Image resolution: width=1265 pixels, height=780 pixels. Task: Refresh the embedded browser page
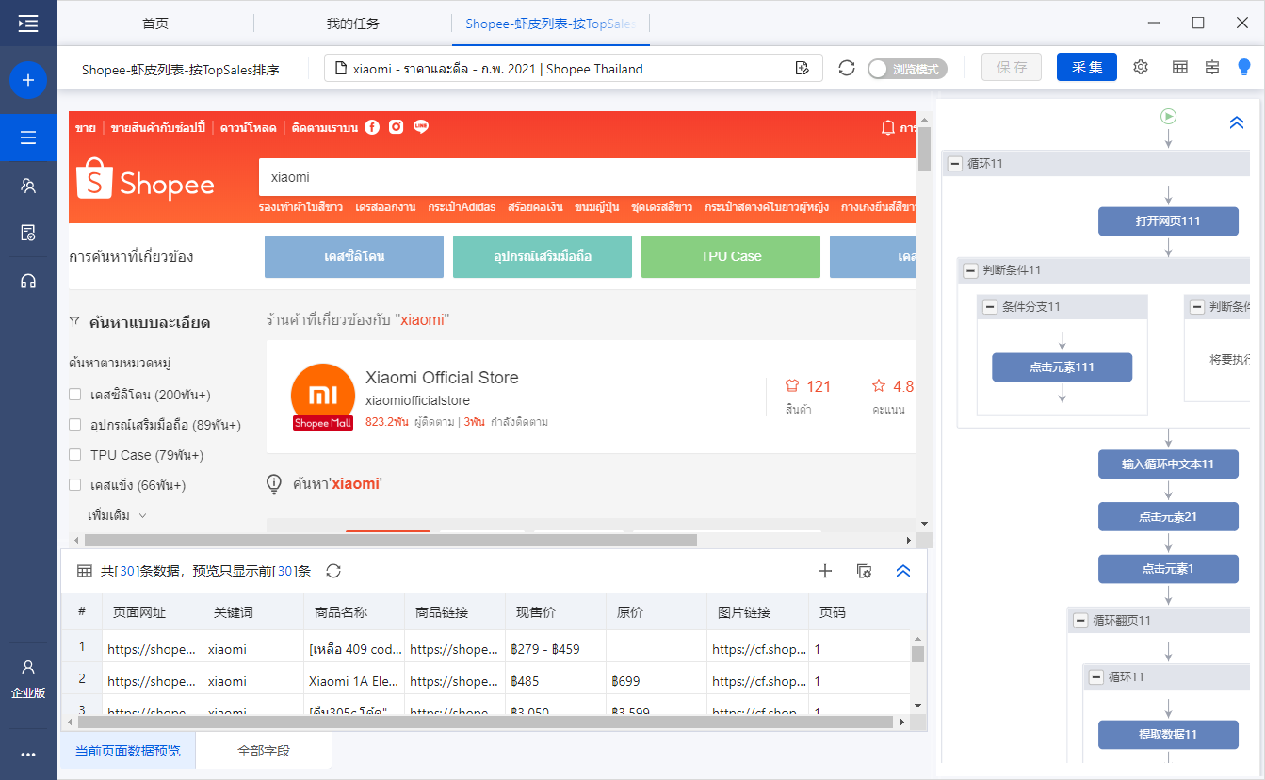tap(847, 68)
